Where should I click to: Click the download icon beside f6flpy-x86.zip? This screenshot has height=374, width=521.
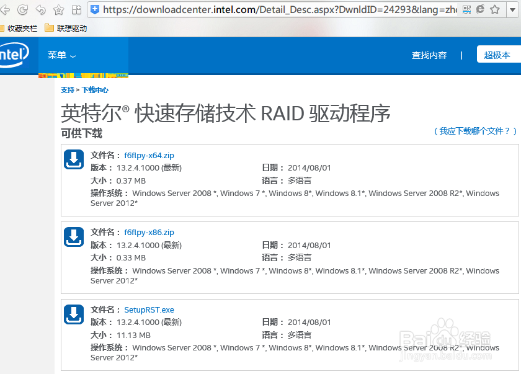click(74, 237)
